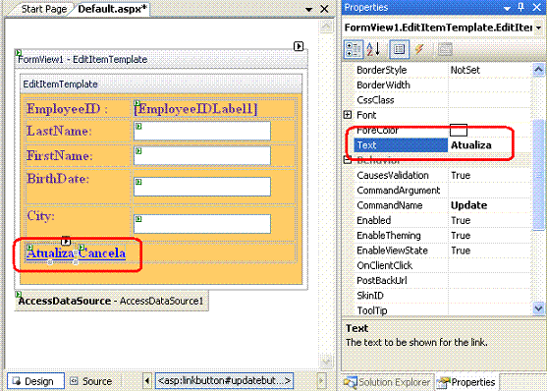Open the Properties window position dropdown
The image size is (547, 391).
point(507,8)
